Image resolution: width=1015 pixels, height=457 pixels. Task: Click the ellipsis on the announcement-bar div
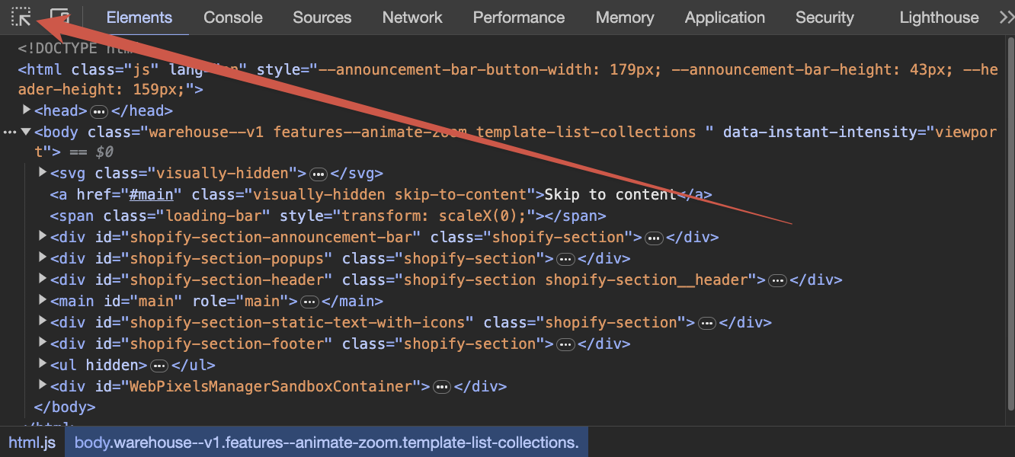[x=654, y=238]
